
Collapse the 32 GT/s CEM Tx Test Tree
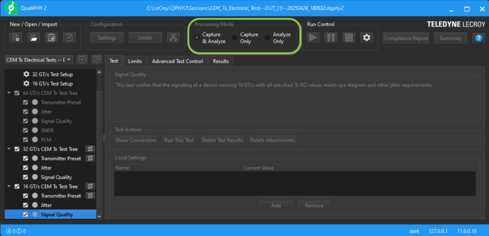(x=9, y=149)
